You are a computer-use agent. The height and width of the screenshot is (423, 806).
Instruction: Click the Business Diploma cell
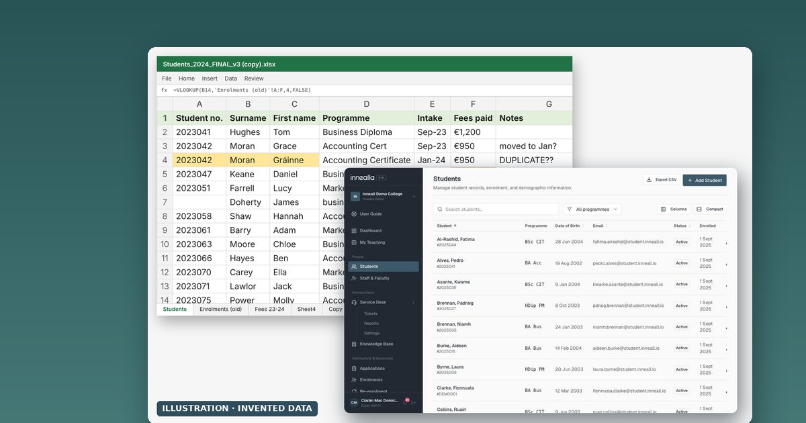[367, 132]
